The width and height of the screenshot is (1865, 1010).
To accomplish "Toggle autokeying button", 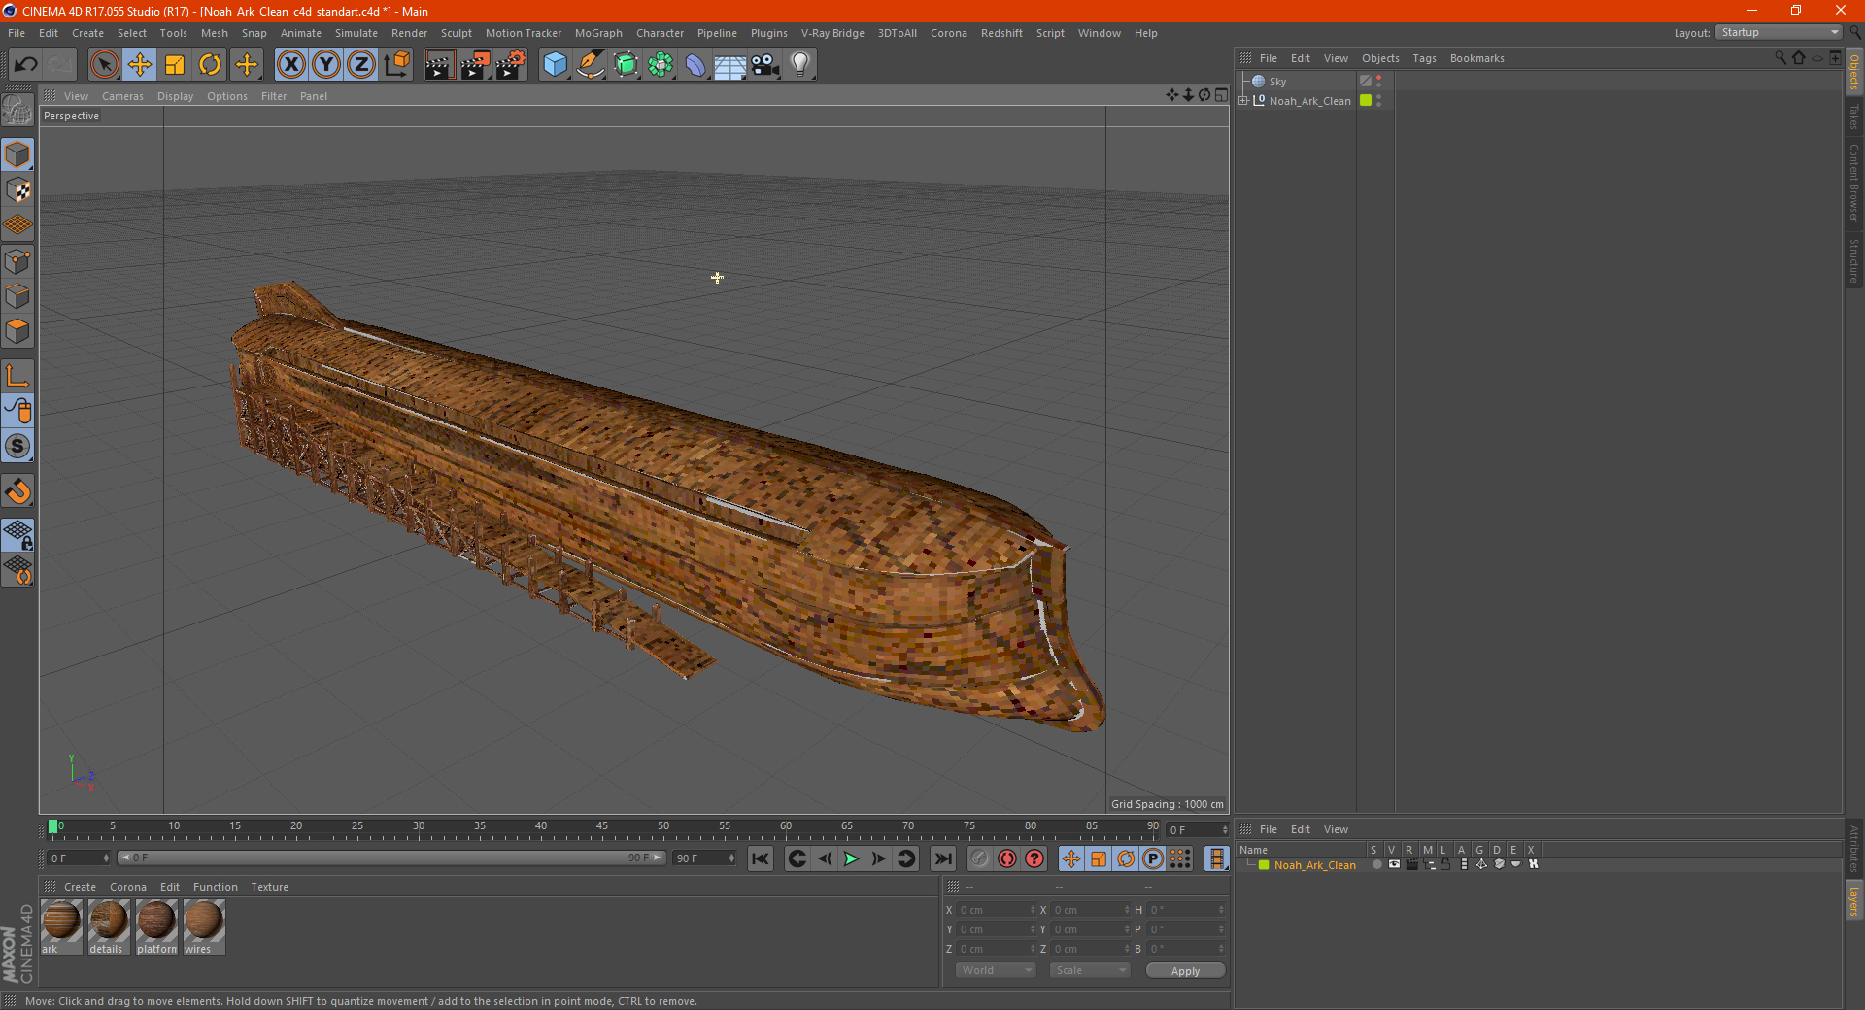I will click(1007, 858).
